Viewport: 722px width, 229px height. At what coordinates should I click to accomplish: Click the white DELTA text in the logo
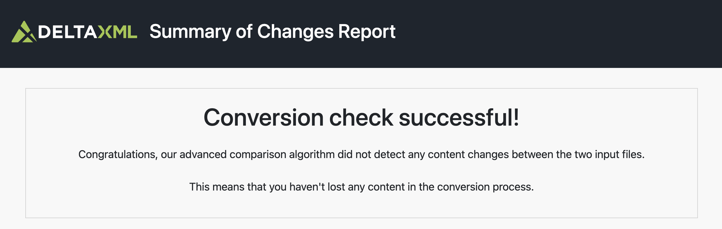point(67,32)
